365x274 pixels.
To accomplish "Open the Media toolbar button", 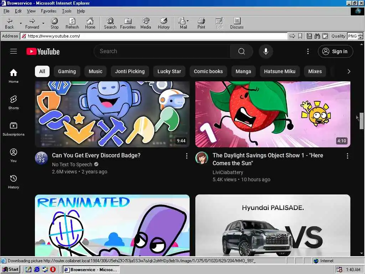I will pos(146,23).
